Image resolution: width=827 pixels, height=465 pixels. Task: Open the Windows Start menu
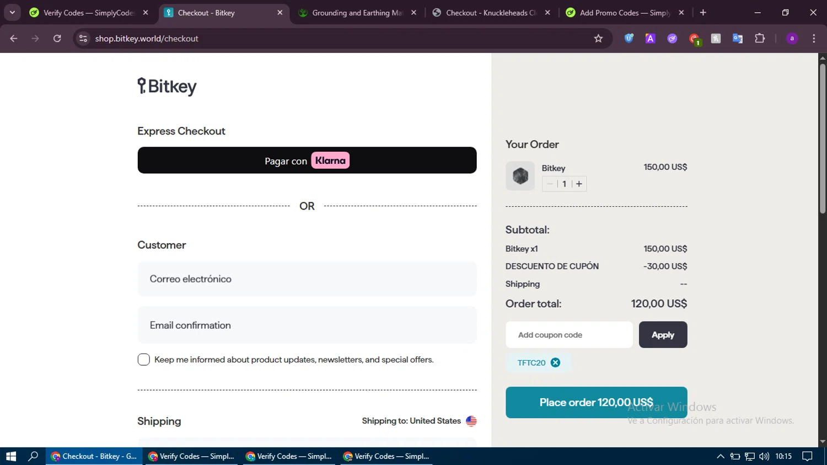click(11, 456)
